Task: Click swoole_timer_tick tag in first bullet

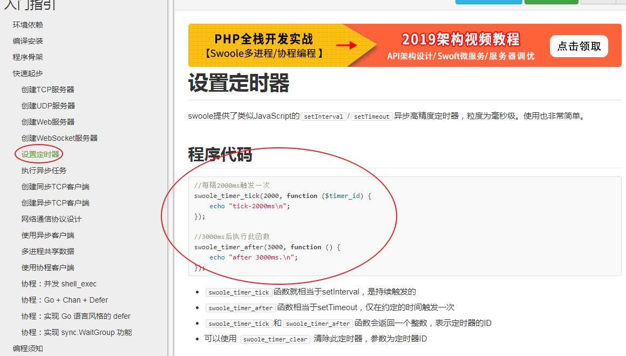Action: (x=239, y=292)
